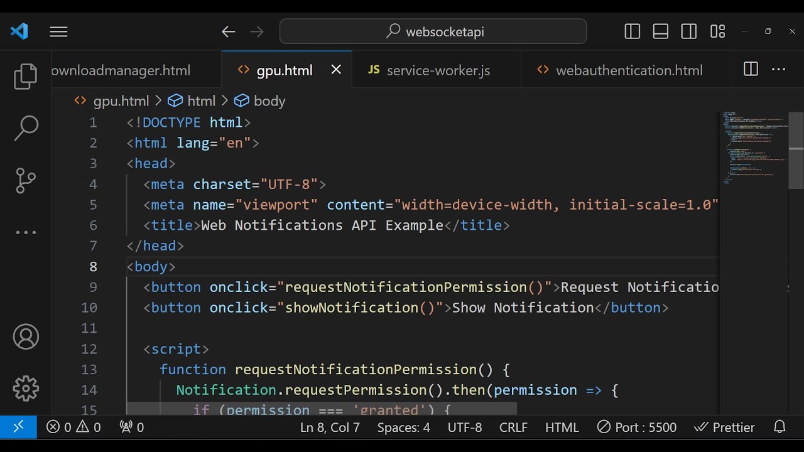Open the Search view in activity bar
Screen dimensions: 804x452
[26, 128]
